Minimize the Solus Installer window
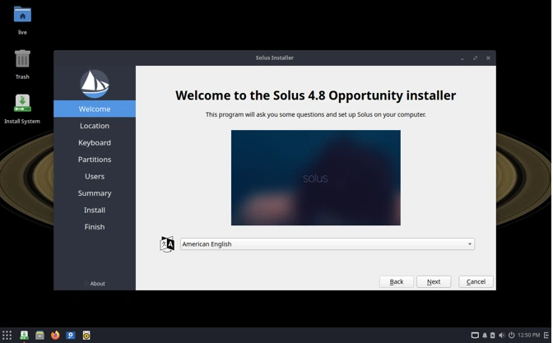Image resolution: width=553 pixels, height=343 pixels. (x=462, y=58)
